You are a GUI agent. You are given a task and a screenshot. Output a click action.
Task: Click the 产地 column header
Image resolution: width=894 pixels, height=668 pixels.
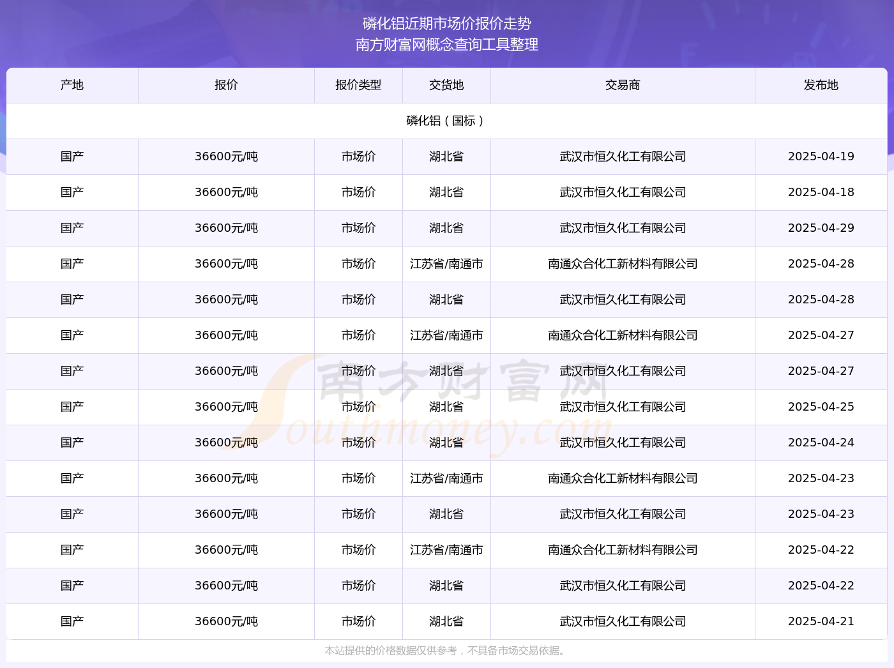point(72,85)
